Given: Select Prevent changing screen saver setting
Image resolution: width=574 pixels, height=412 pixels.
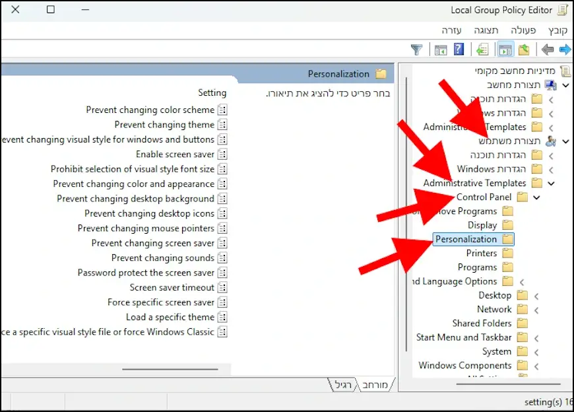Looking at the screenshot, I should 152,243.
